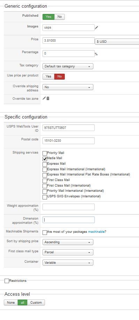This screenshot has width=139, height=320.
Task: Follow the machinable hyperlink
Action: tap(96, 232)
